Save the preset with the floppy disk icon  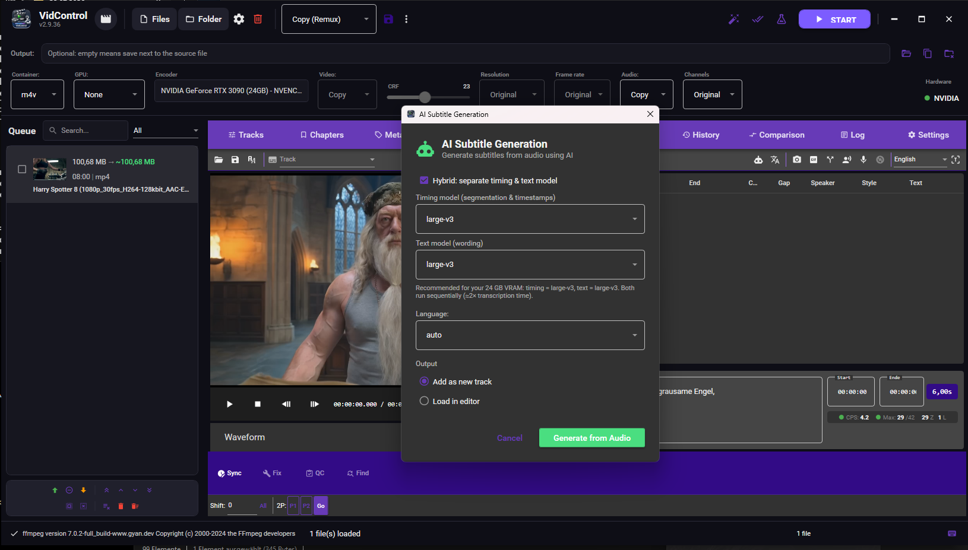(388, 19)
